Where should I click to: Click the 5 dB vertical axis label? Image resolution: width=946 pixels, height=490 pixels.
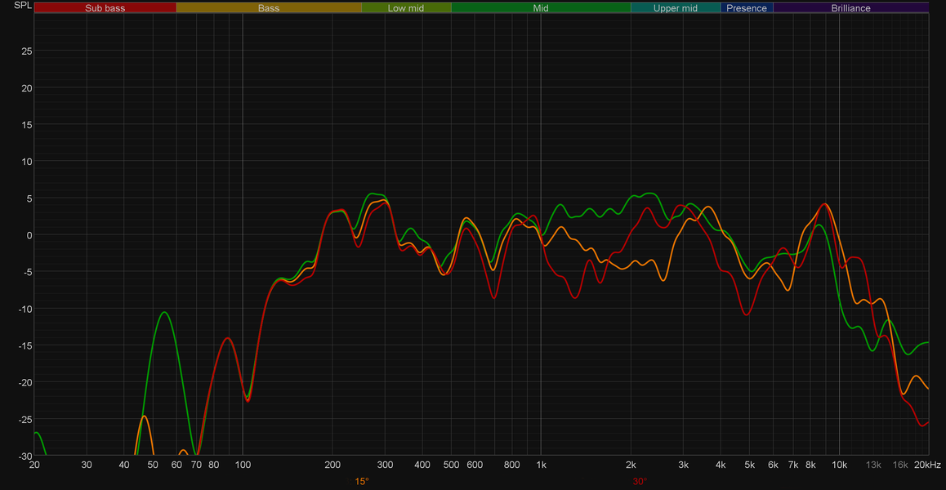pos(29,198)
